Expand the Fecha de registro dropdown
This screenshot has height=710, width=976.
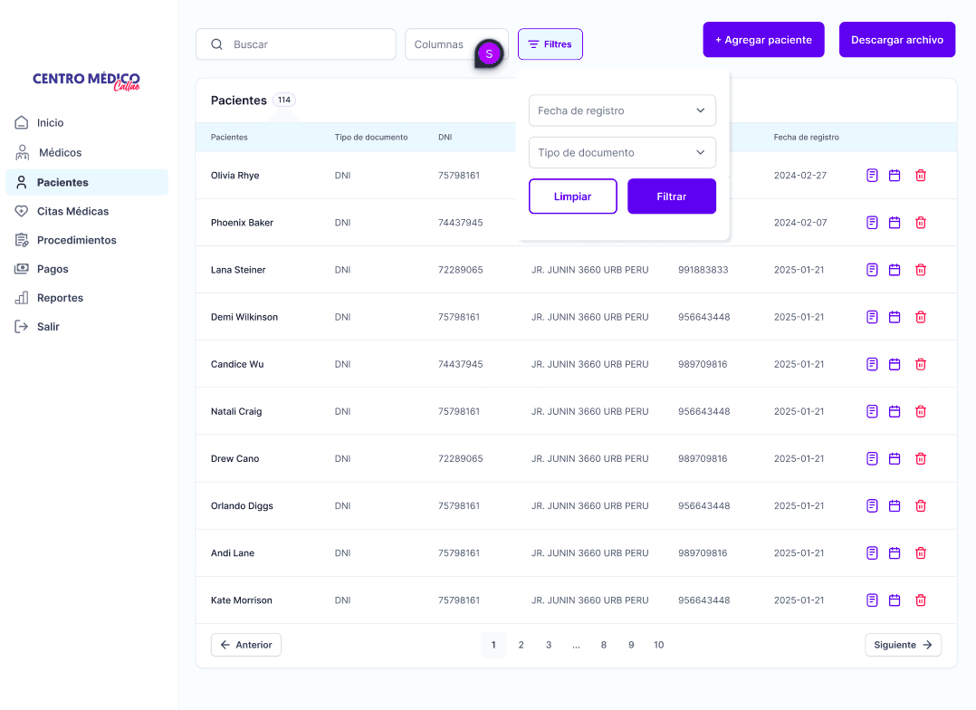(x=623, y=110)
